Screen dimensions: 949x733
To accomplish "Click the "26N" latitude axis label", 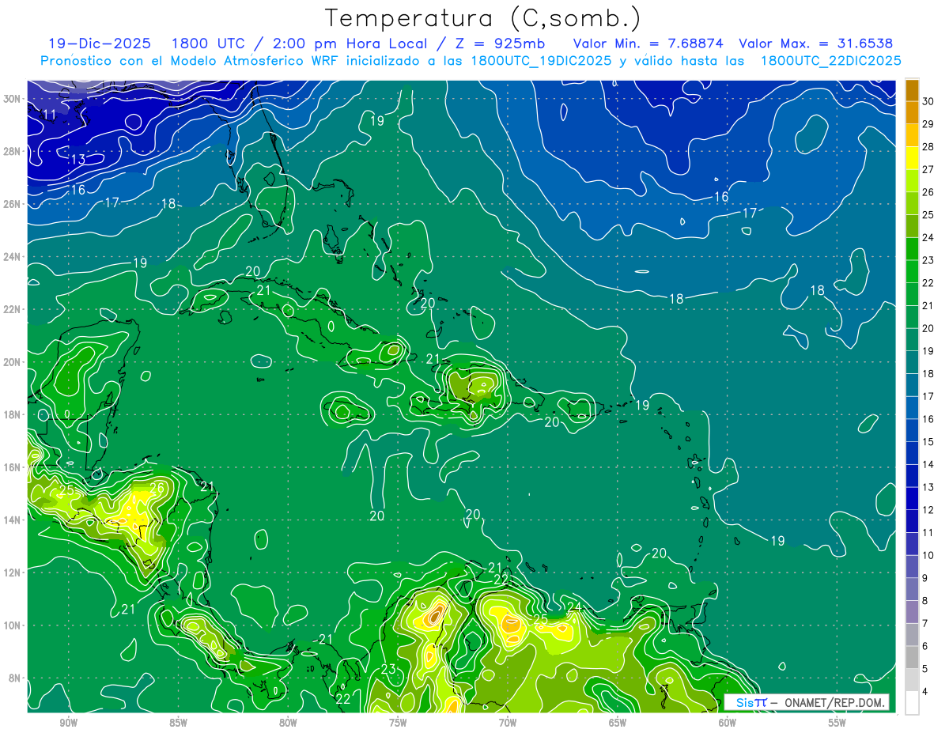I will (x=13, y=203).
